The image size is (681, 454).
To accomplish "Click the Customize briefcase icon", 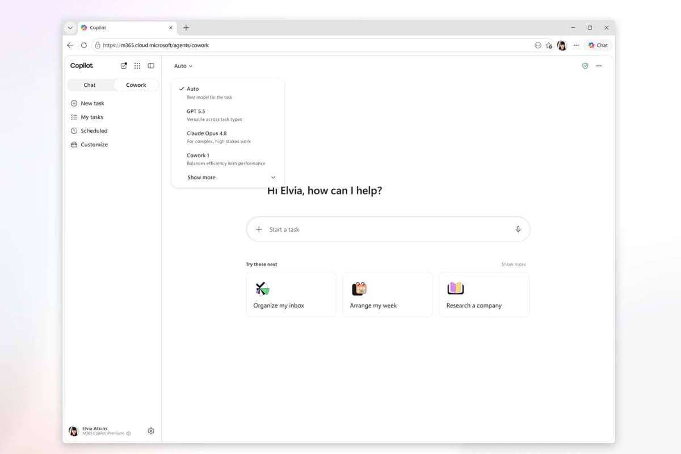I will click(x=74, y=145).
